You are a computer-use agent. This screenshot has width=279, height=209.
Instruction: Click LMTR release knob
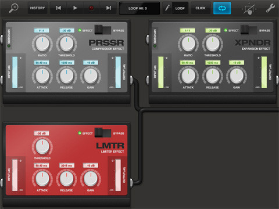point(66,178)
